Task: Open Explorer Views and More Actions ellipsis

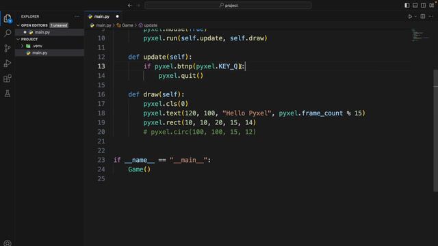Action: tap(77, 16)
